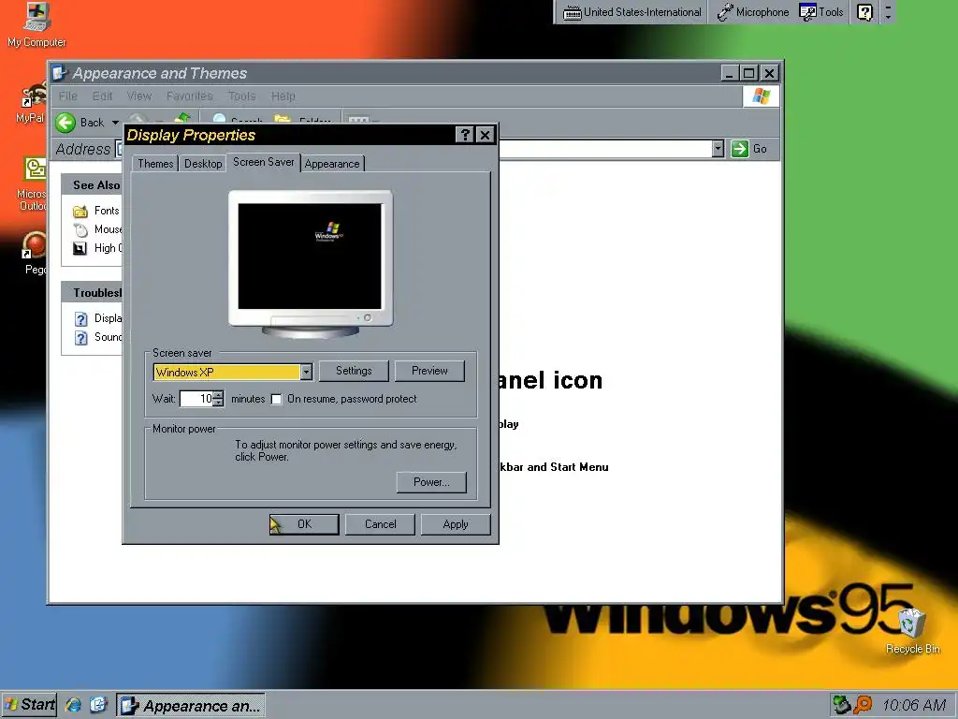958x719 pixels.
Task: Open the View menu
Action: (x=139, y=96)
